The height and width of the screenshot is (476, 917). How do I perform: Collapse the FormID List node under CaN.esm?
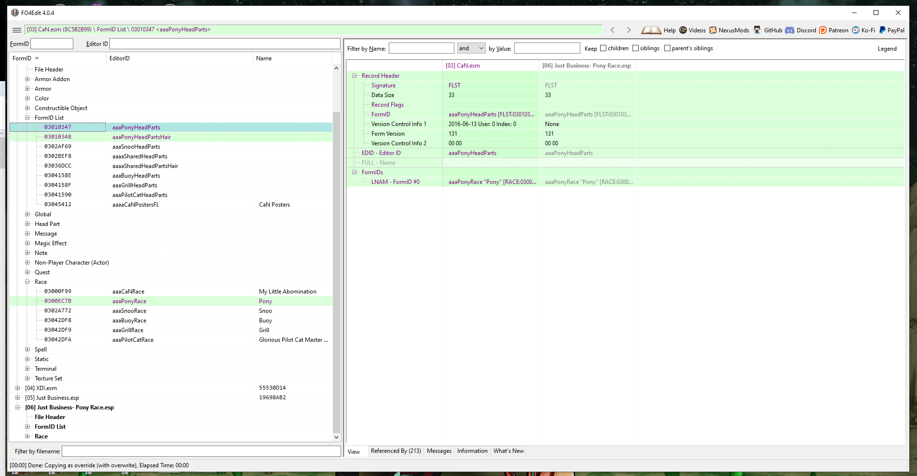(27, 118)
